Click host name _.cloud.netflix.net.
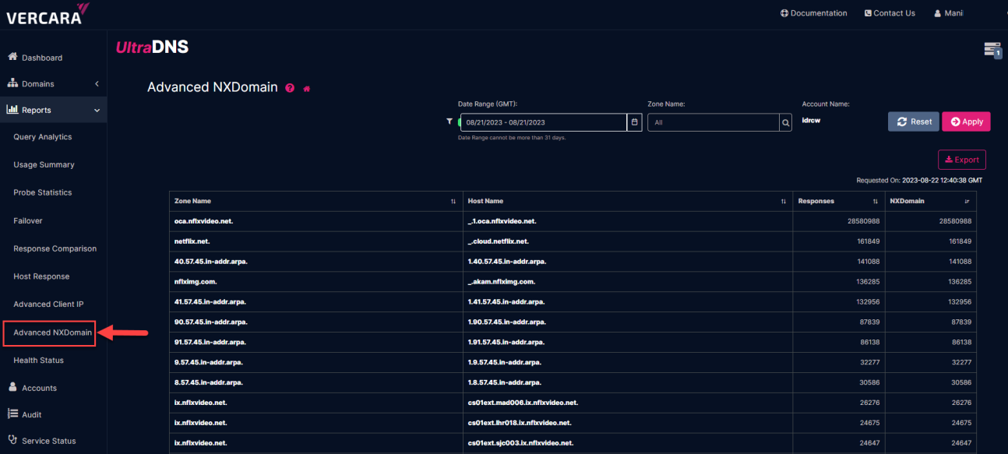1008x454 pixels. (499, 241)
